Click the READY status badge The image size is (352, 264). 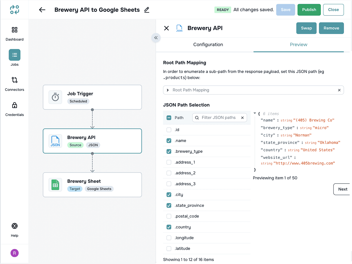pos(223,10)
